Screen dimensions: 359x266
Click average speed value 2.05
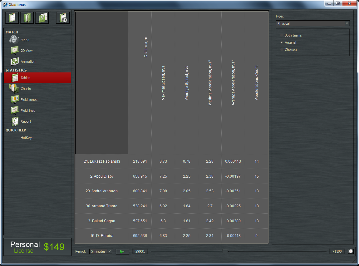(187, 191)
